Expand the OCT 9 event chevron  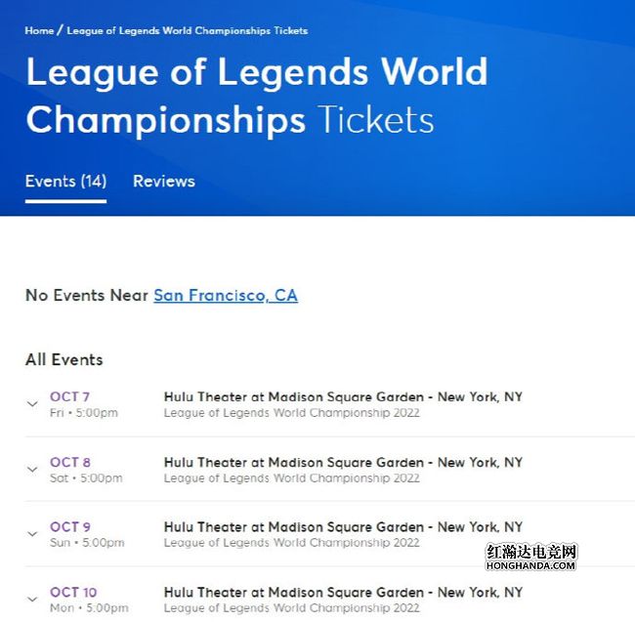(32, 534)
